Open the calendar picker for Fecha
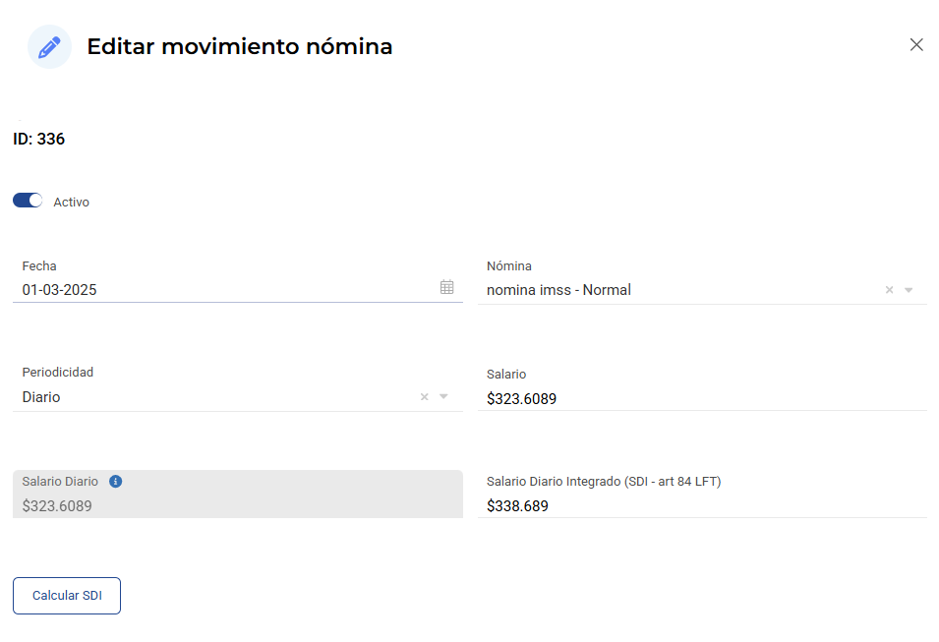Image resolution: width=939 pixels, height=642 pixels. (446, 287)
